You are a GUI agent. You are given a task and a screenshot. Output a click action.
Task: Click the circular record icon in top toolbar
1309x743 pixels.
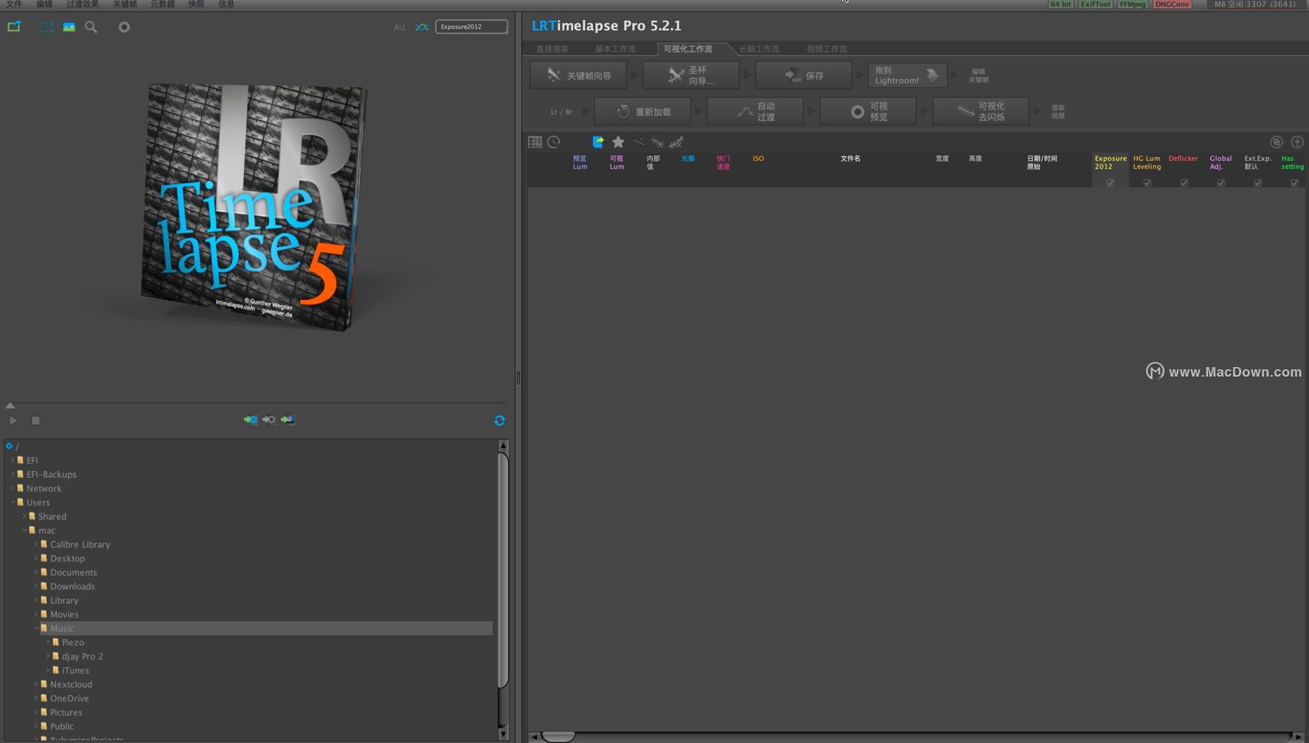[x=124, y=27]
